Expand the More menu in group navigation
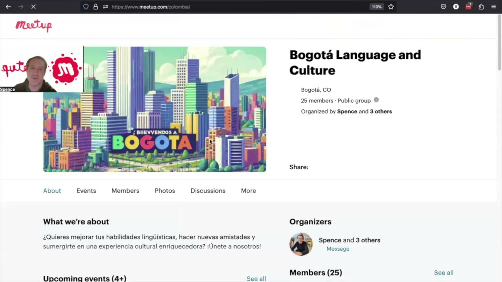502x282 pixels. click(x=248, y=191)
